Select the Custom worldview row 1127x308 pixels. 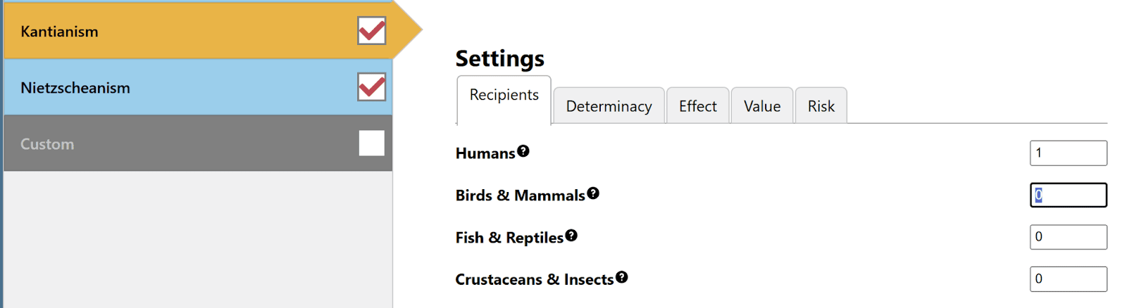pyautogui.click(x=176, y=143)
